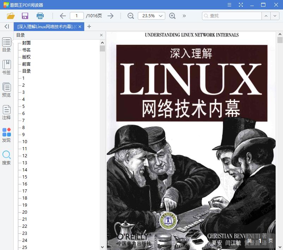Open the 发现 discover sidebar panel
Image resolution: width=283 pixels, height=250 pixels.
6,135
